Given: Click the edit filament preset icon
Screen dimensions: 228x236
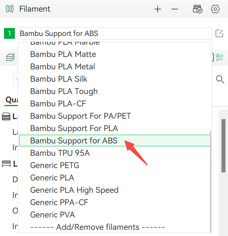Looking at the screenshot, I should pos(219,33).
